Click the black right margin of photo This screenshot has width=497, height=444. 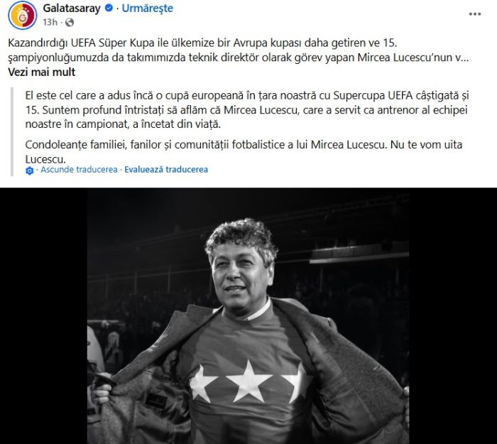453,316
